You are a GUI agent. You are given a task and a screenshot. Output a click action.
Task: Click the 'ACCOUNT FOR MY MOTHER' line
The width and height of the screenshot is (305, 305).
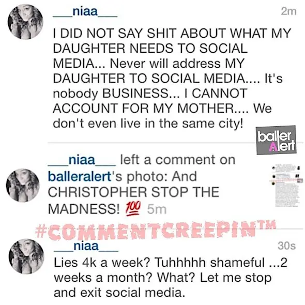(x=144, y=109)
